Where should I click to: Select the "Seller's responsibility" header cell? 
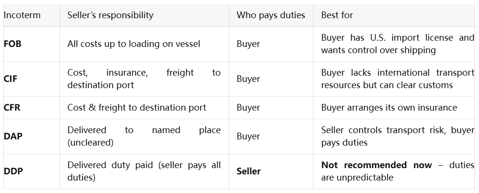[110, 15]
